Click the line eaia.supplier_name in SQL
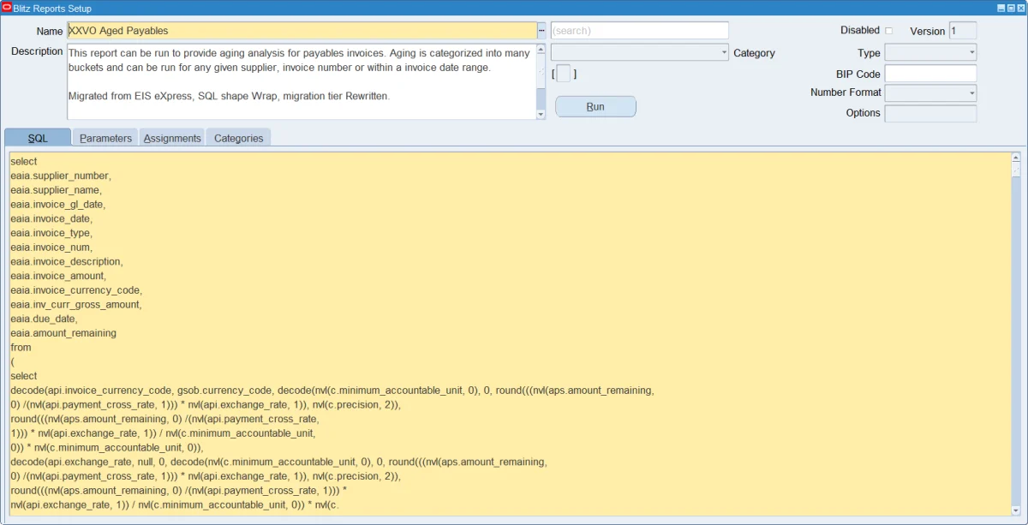Viewport: 1028px width, 525px height. coord(56,190)
